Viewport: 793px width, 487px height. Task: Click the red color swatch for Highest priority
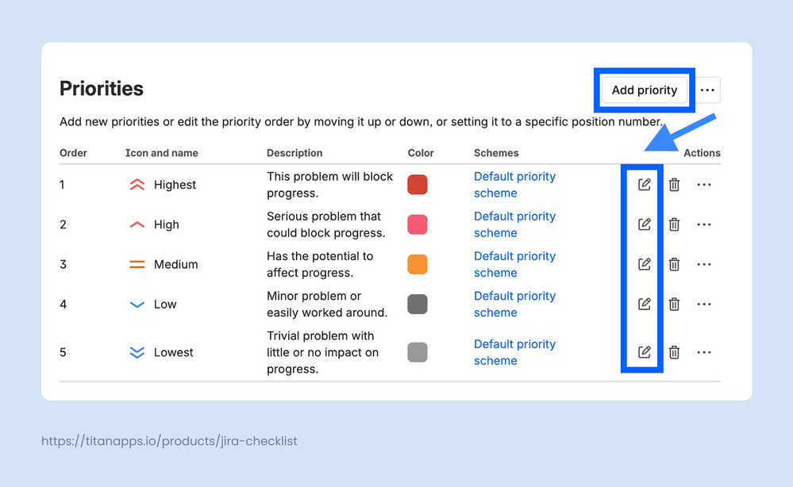point(418,184)
